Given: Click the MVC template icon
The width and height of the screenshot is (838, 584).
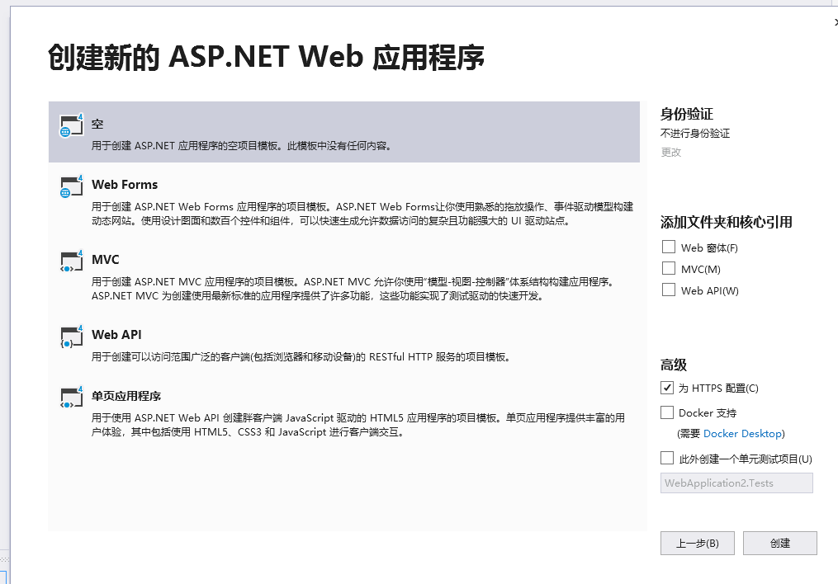Looking at the screenshot, I should 72,261.
